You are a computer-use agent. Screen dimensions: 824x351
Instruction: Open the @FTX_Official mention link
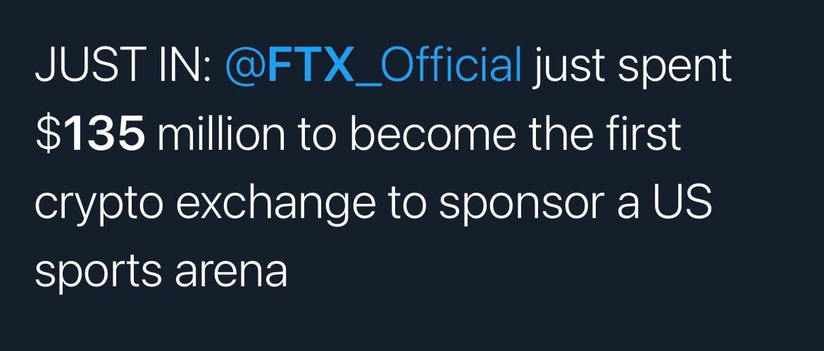pos(373,67)
